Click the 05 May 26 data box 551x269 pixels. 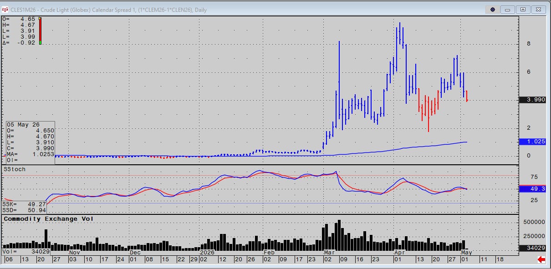point(31,142)
